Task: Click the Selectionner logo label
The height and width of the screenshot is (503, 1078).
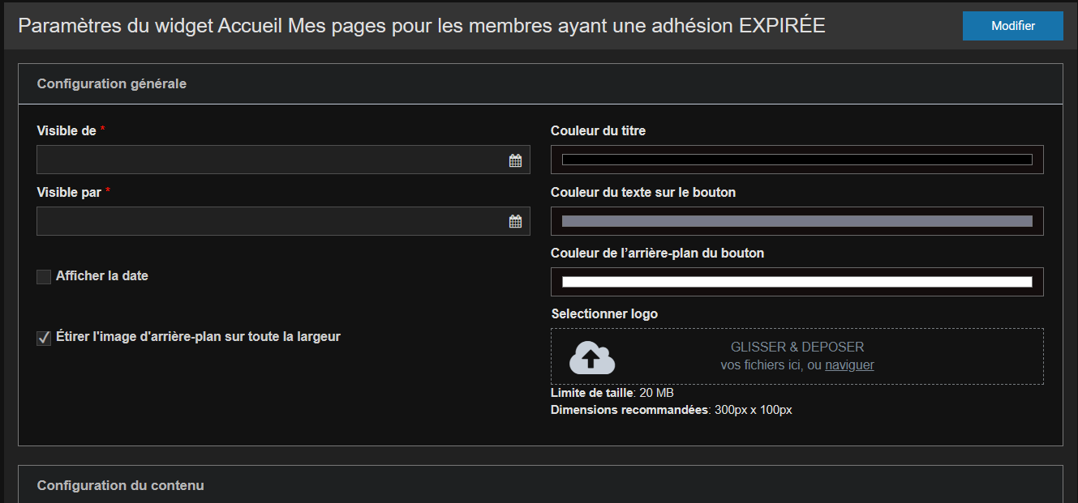Action: click(x=604, y=314)
